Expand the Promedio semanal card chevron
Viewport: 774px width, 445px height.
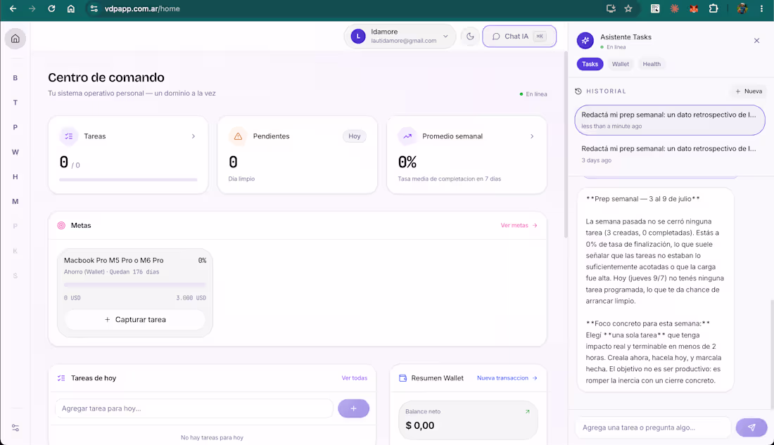click(532, 136)
